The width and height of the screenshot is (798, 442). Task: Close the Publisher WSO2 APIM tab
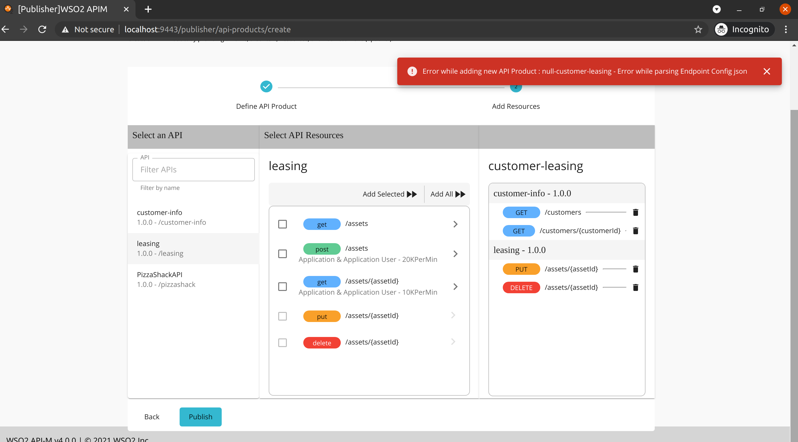(126, 9)
